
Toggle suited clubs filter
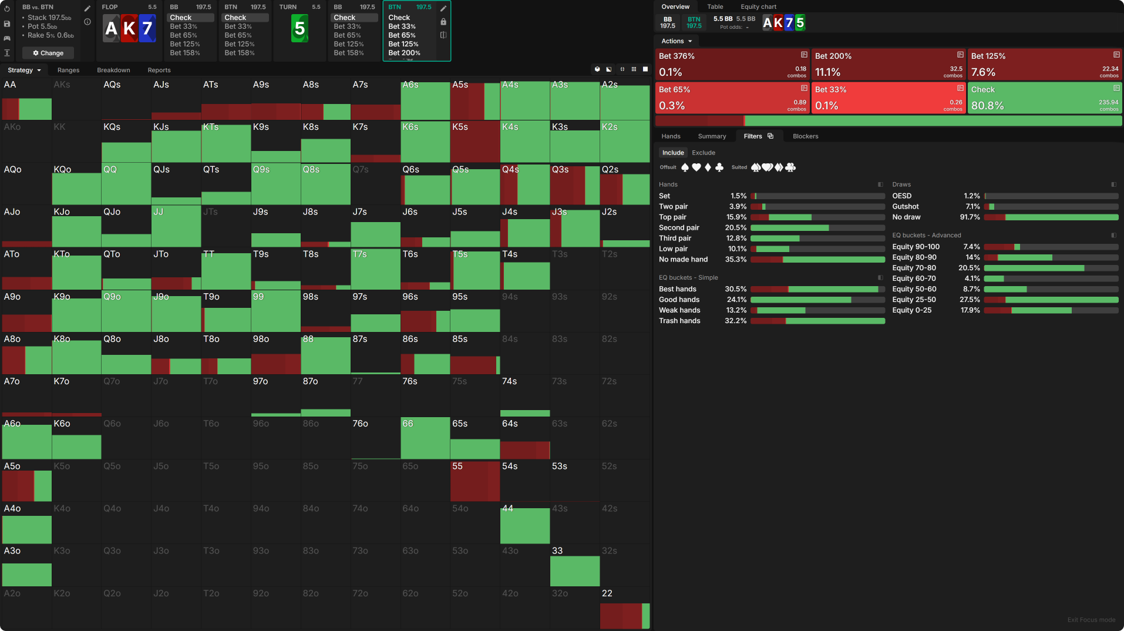[x=790, y=167]
